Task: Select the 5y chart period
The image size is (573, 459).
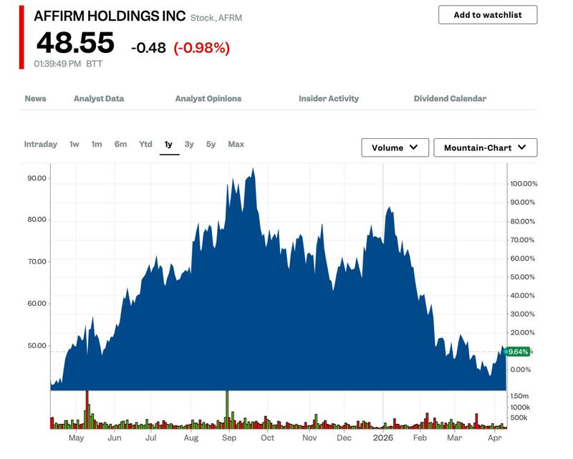Action: (x=211, y=145)
